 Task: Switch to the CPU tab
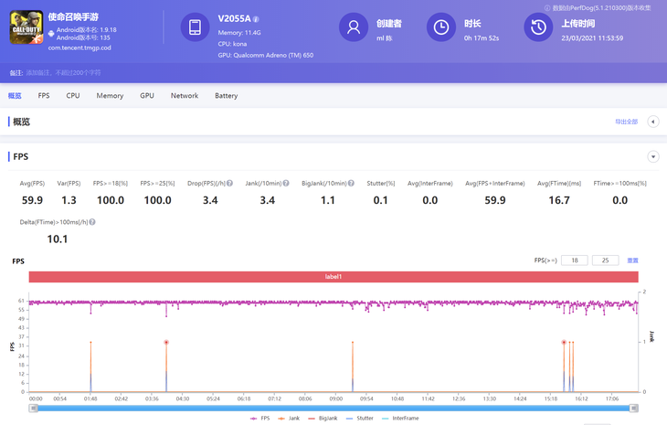pyautogui.click(x=73, y=96)
